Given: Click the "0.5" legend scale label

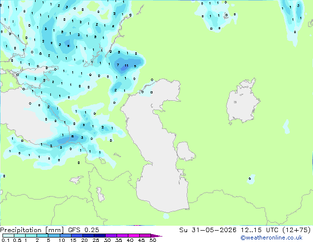Looking at the screenshot, I should coord(17,240).
